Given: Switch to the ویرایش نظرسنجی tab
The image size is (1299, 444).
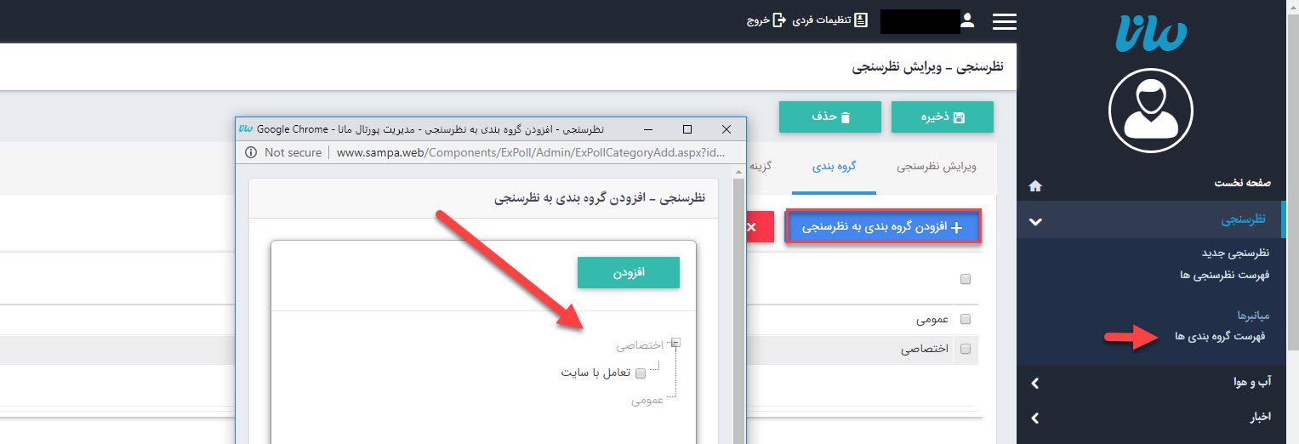Looking at the screenshot, I should click(937, 167).
